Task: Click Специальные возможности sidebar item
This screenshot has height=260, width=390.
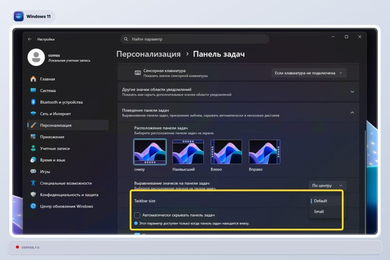Action: click(x=68, y=183)
